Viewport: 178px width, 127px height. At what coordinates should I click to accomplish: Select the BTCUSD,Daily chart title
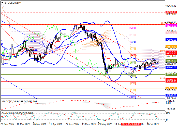coord(13,3)
